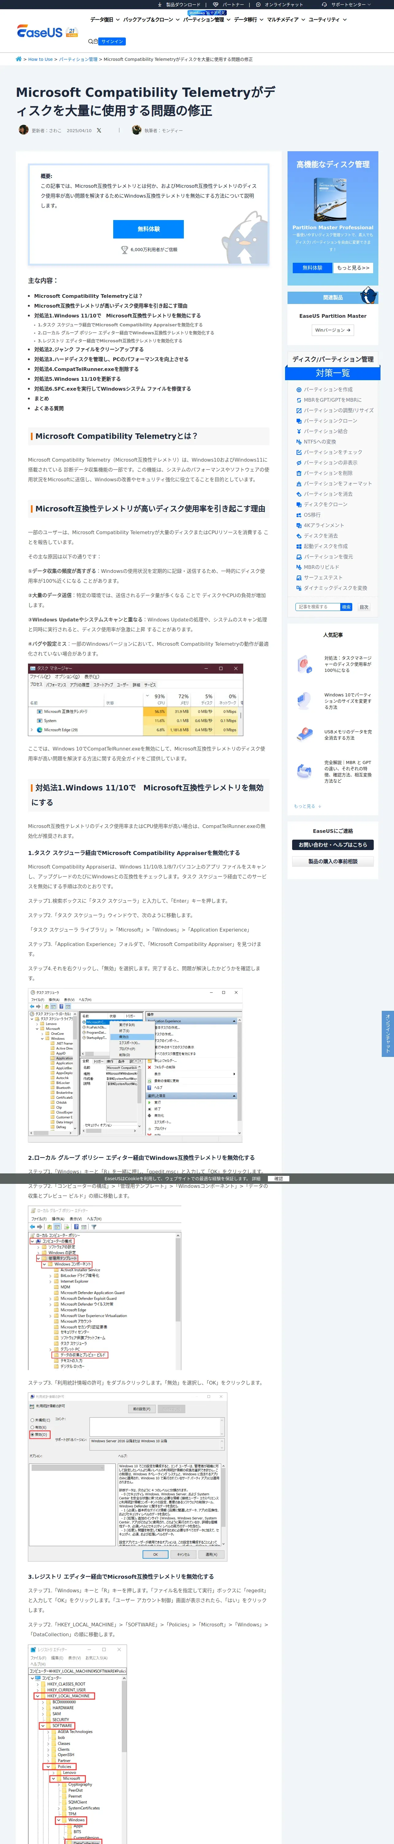This screenshot has height=1844, width=394.
Task: Jump to よくある質問 in contents
Action: [48, 408]
